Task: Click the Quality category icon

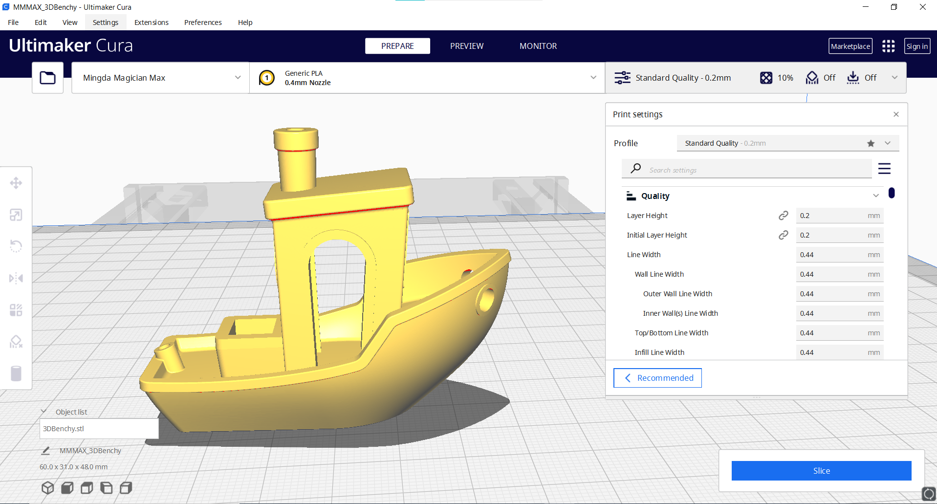Action: 631,196
